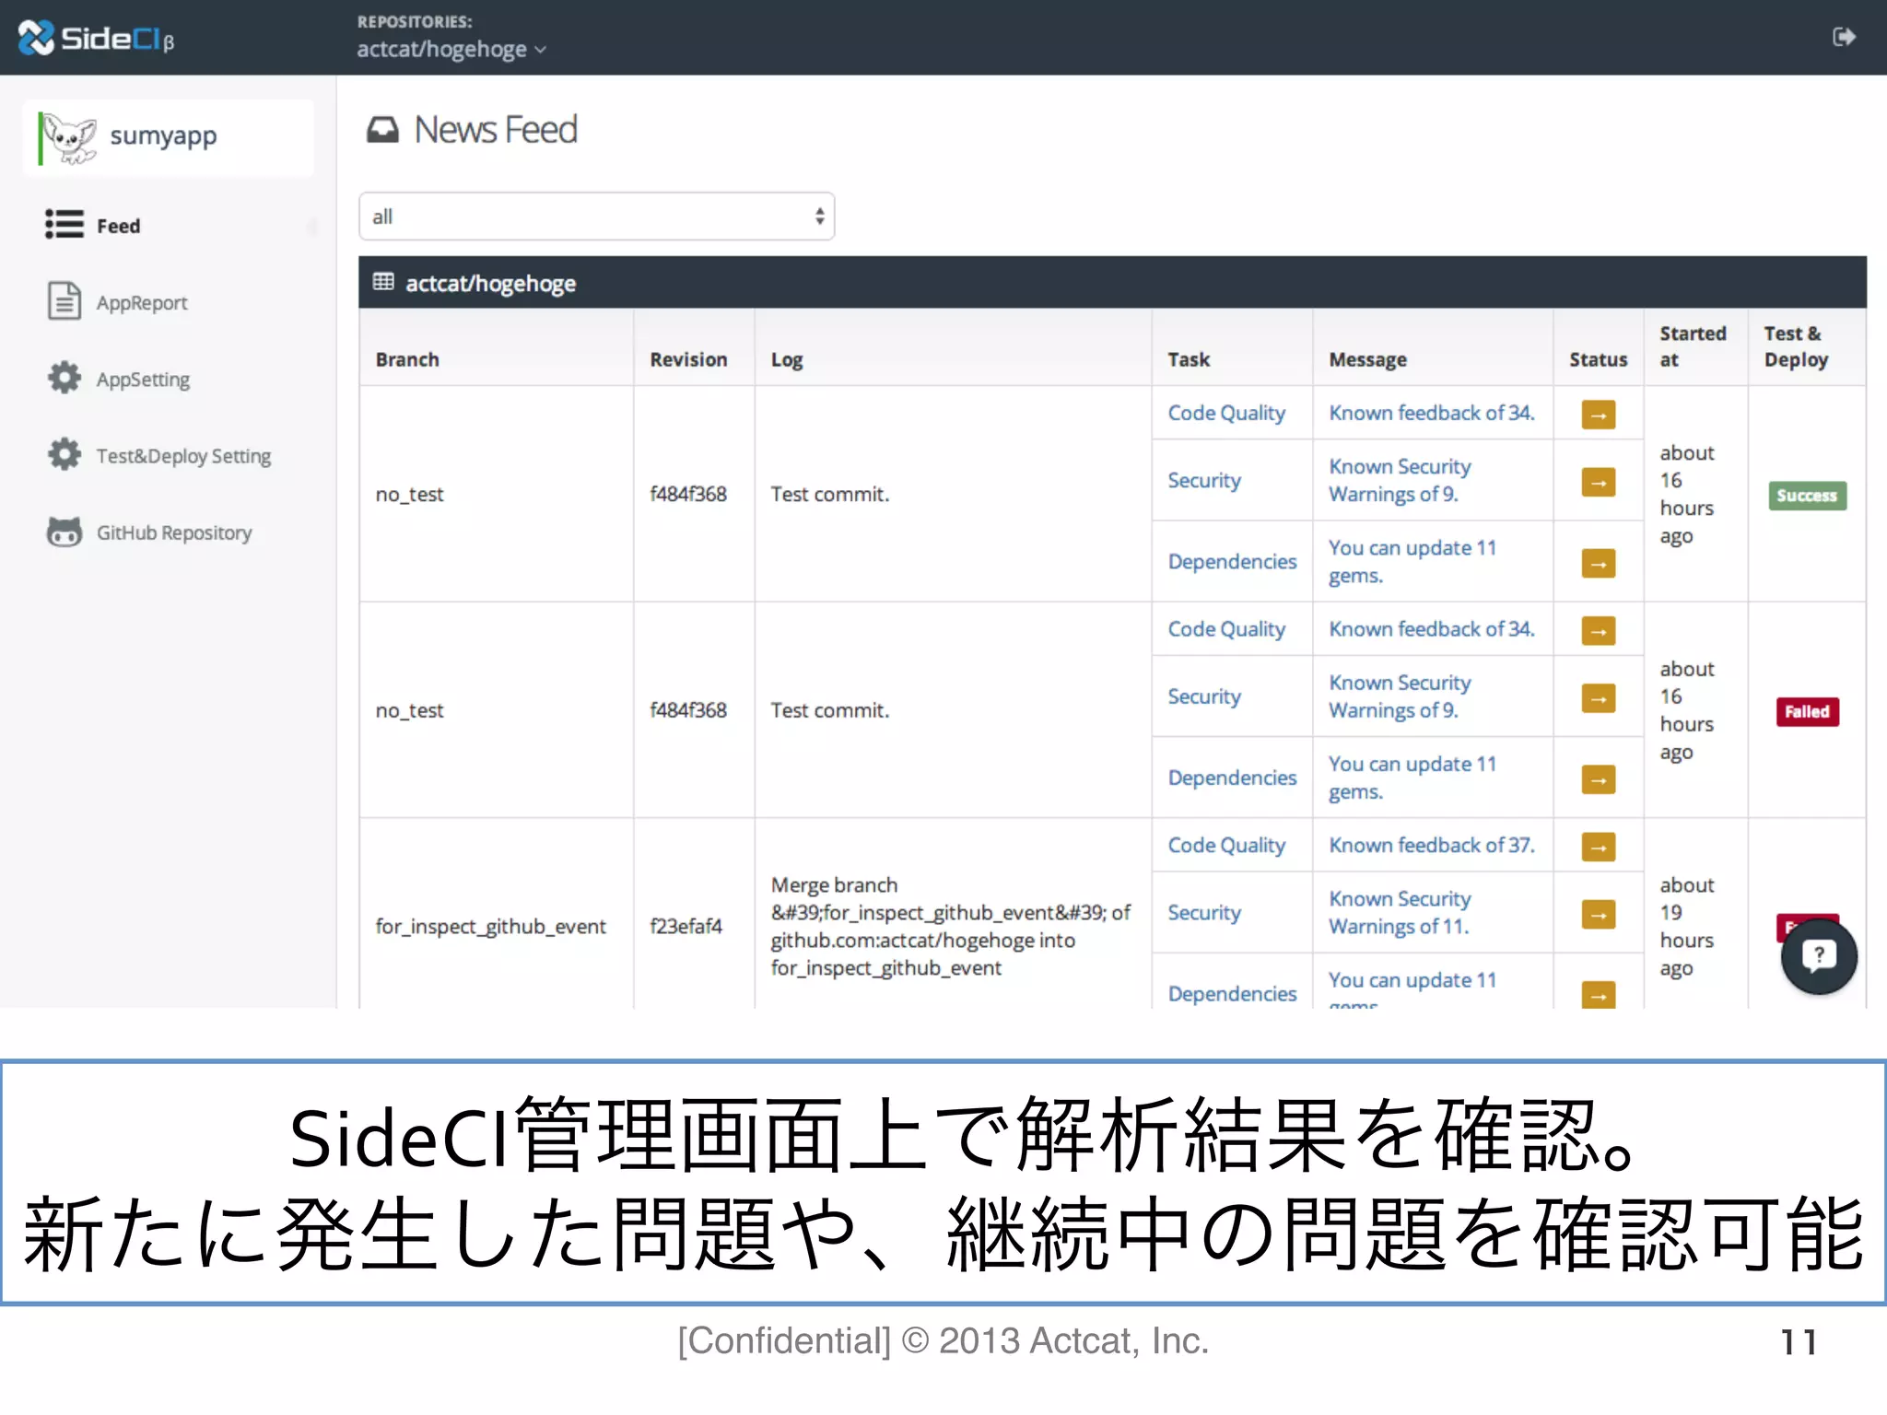Image resolution: width=1887 pixels, height=1415 pixels.
Task: Open Dependencies link in first no_test row
Action: (x=1232, y=561)
